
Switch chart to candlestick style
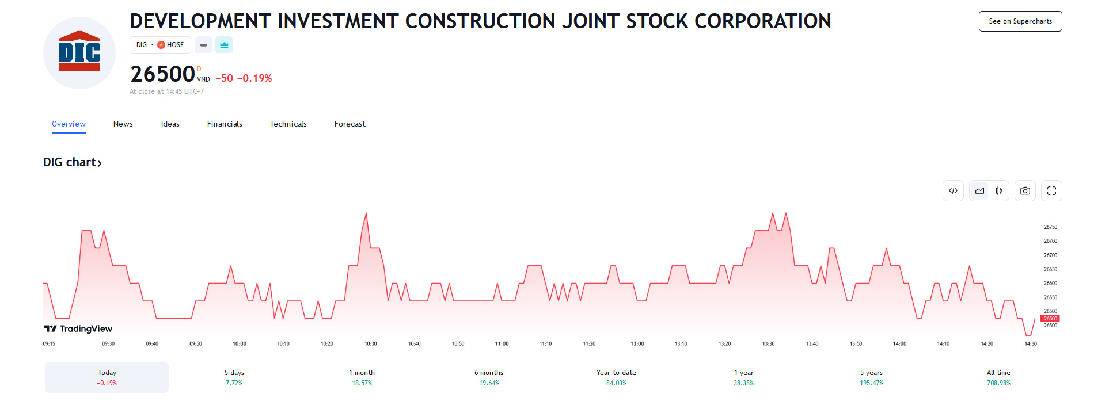[x=999, y=191]
